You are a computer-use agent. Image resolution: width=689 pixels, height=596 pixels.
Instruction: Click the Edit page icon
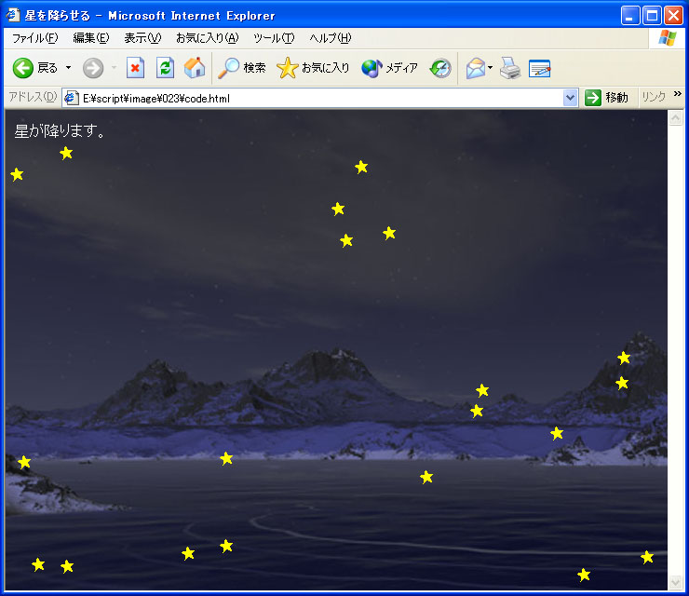pyautogui.click(x=540, y=68)
